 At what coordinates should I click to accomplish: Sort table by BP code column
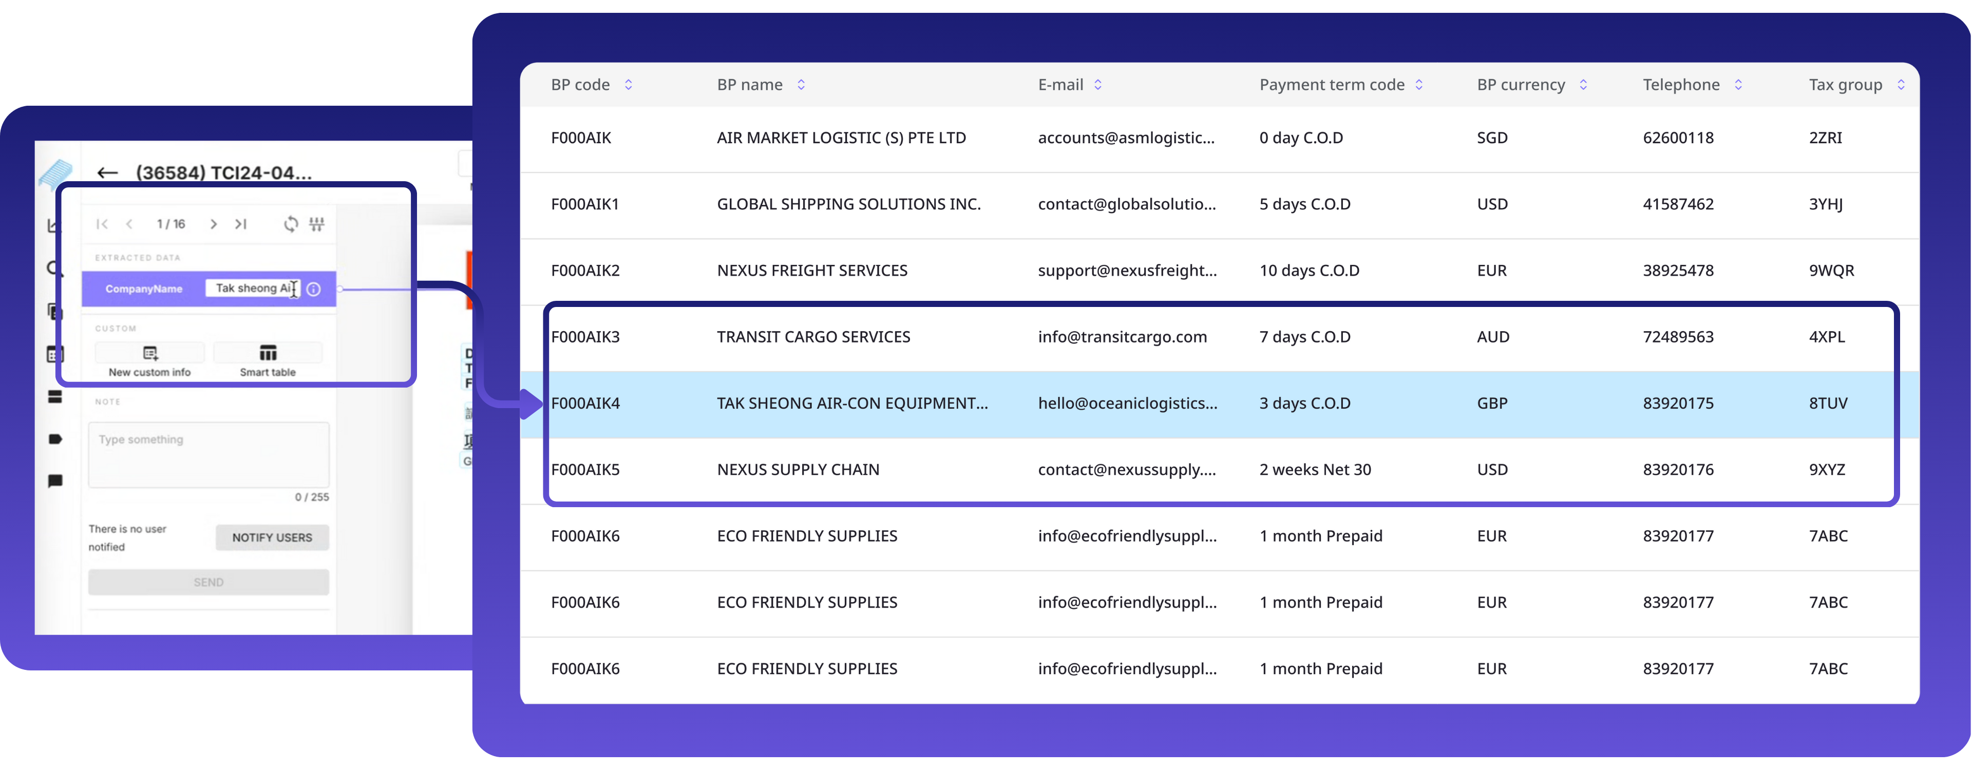(629, 85)
